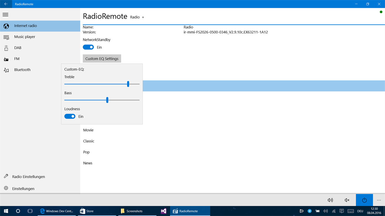Image resolution: width=385 pixels, height=216 pixels.
Task: Open the Custom EQ Settings panel
Action: pyautogui.click(x=102, y=58)
